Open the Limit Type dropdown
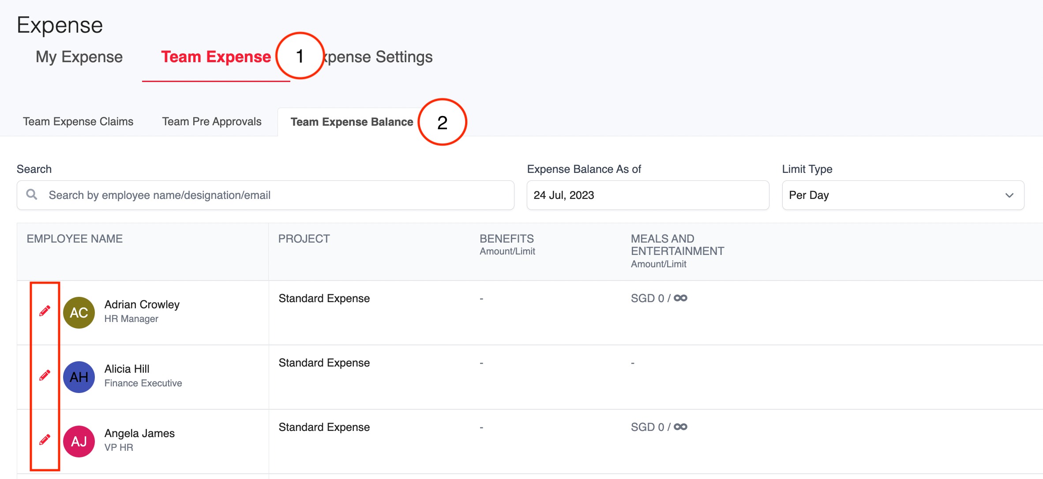The width and height of the screenshot is (1043, 479). 902,195
